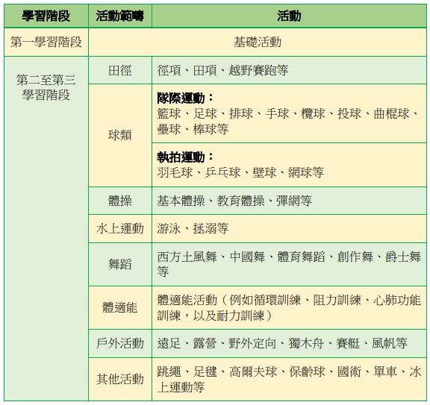Screen dimensions: 430x405
Task: Click the 其他活動 category cell
Action: pos(120,379)
